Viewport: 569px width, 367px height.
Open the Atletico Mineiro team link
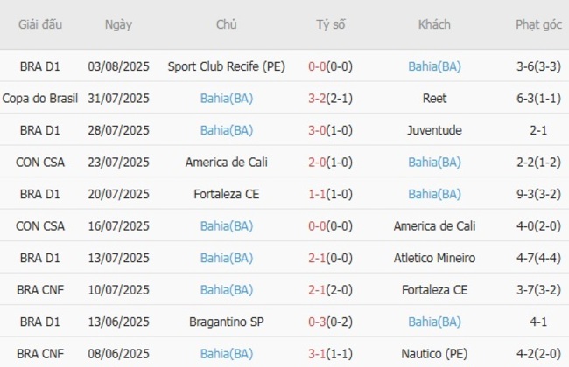[x=434, y=258]
